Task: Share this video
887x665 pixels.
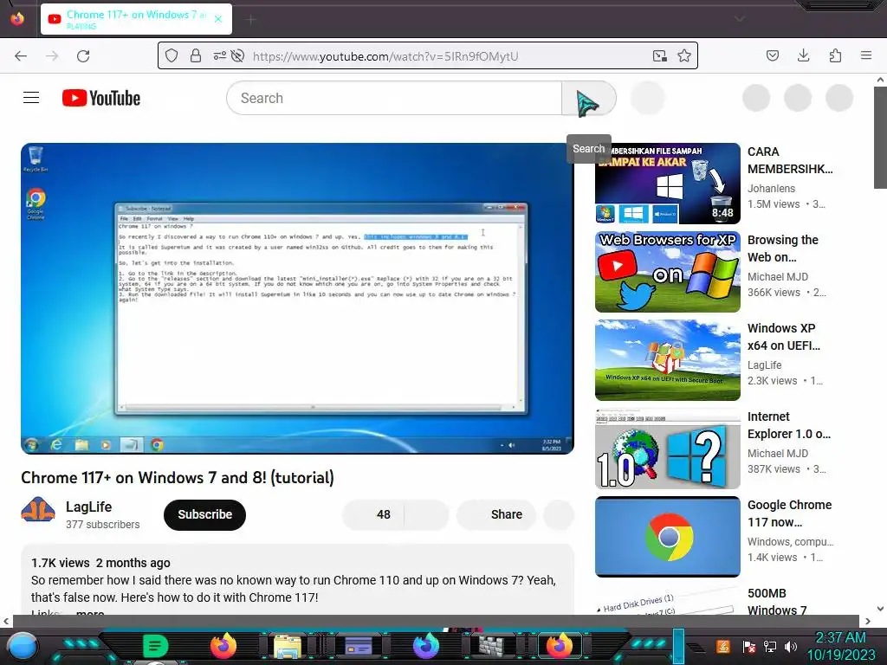Action: click(x=496, y=514)
